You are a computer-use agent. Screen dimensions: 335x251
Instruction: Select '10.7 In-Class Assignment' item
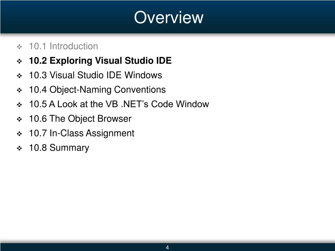[x=81, y=133]
